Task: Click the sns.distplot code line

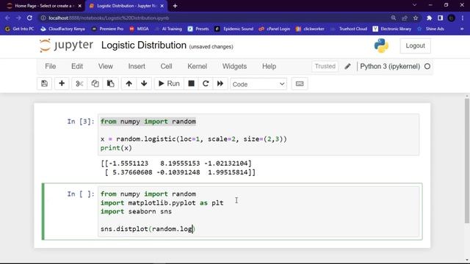Action: pyautogui.click(x=148, y=229)
